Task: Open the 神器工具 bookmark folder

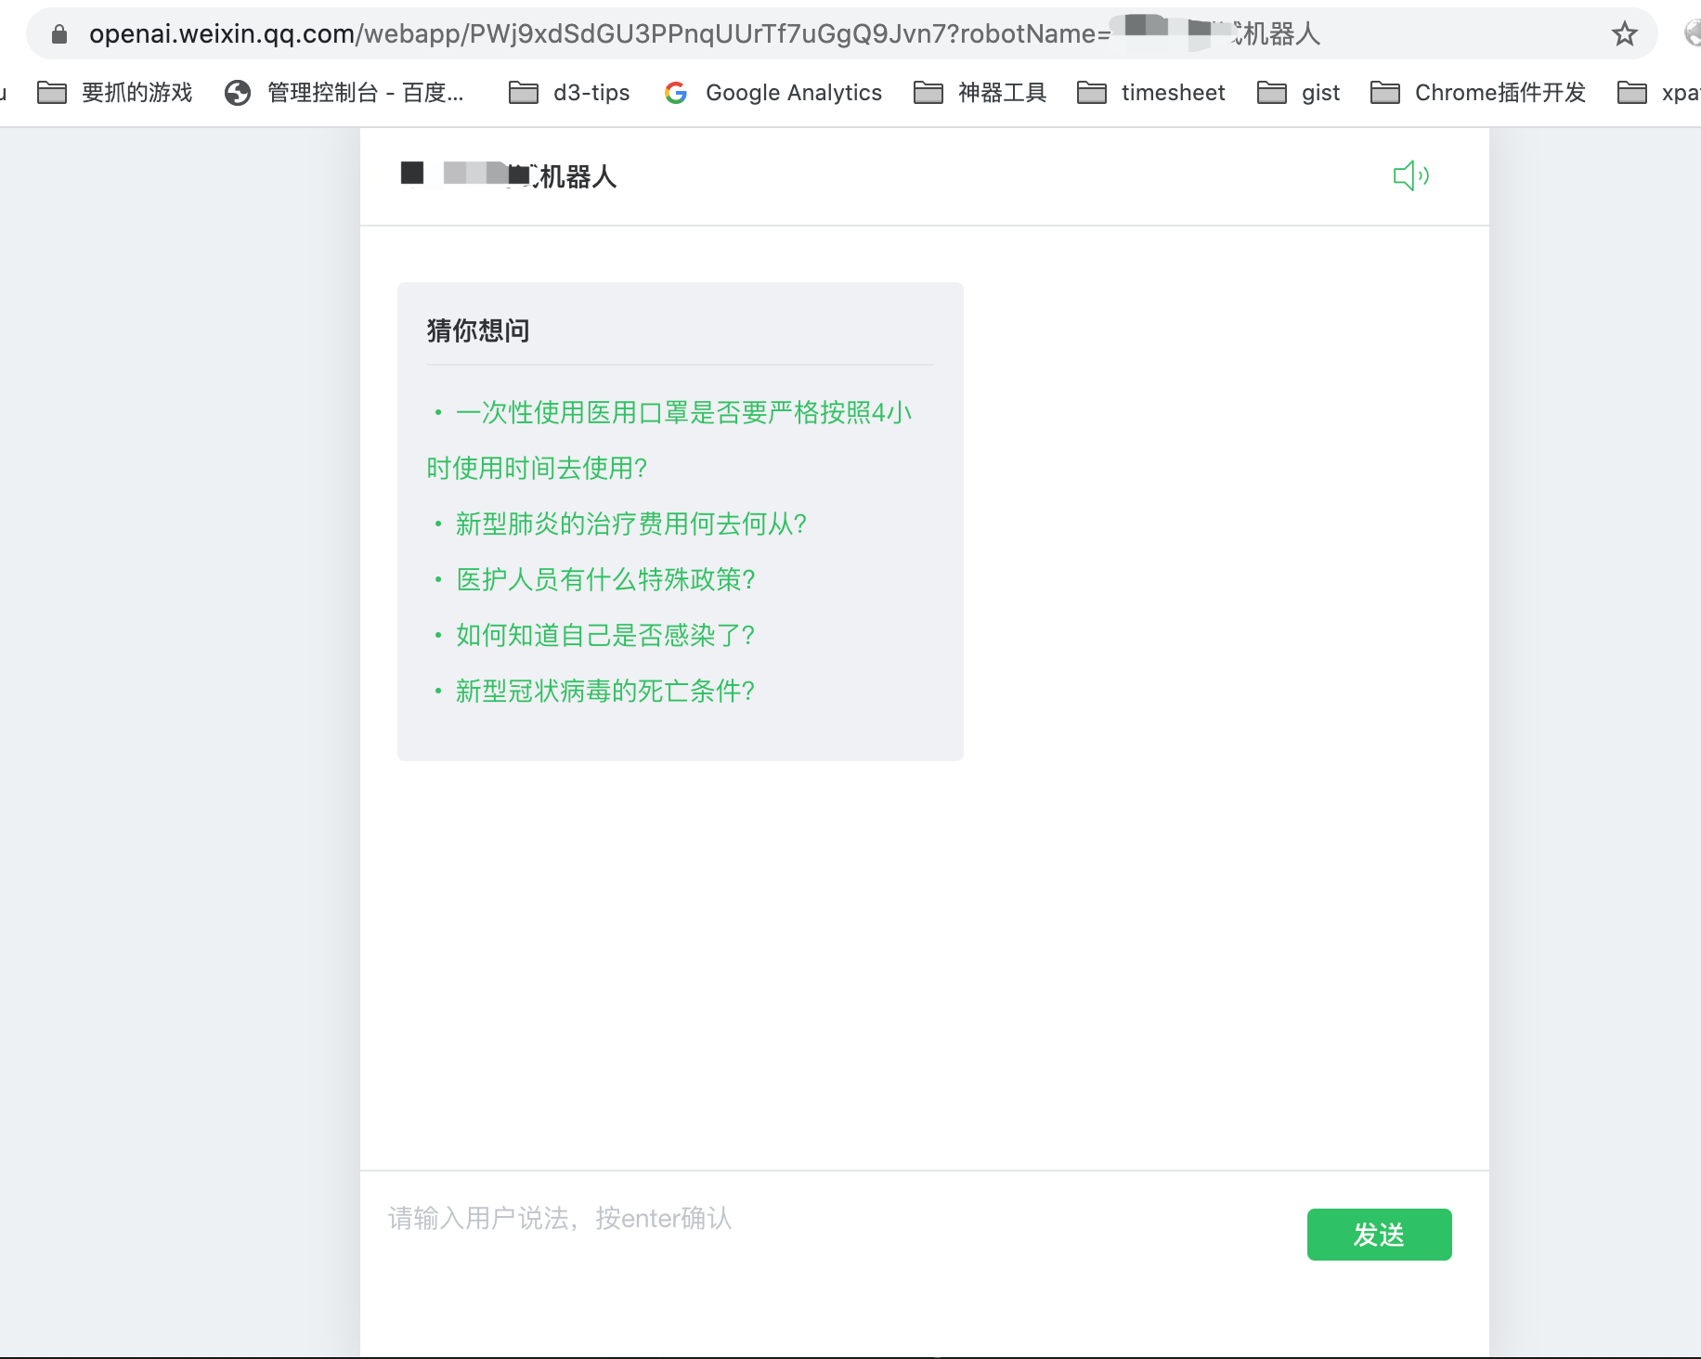Action: point(980,93)
